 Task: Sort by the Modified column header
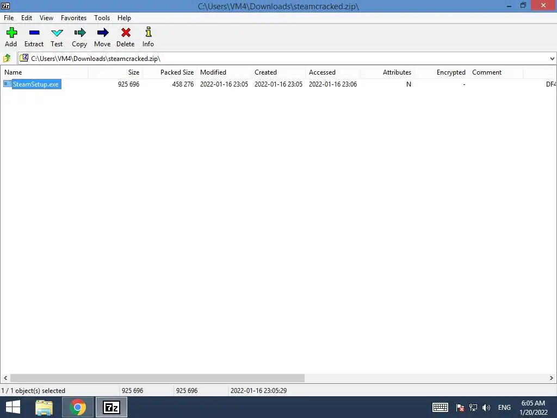point(224,72)
